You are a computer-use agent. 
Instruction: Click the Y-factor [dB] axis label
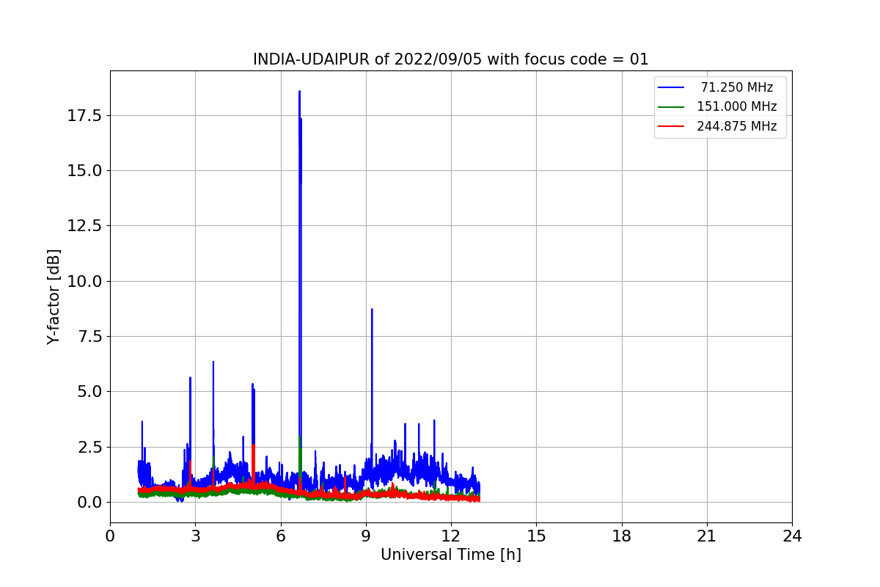[54, 296]
